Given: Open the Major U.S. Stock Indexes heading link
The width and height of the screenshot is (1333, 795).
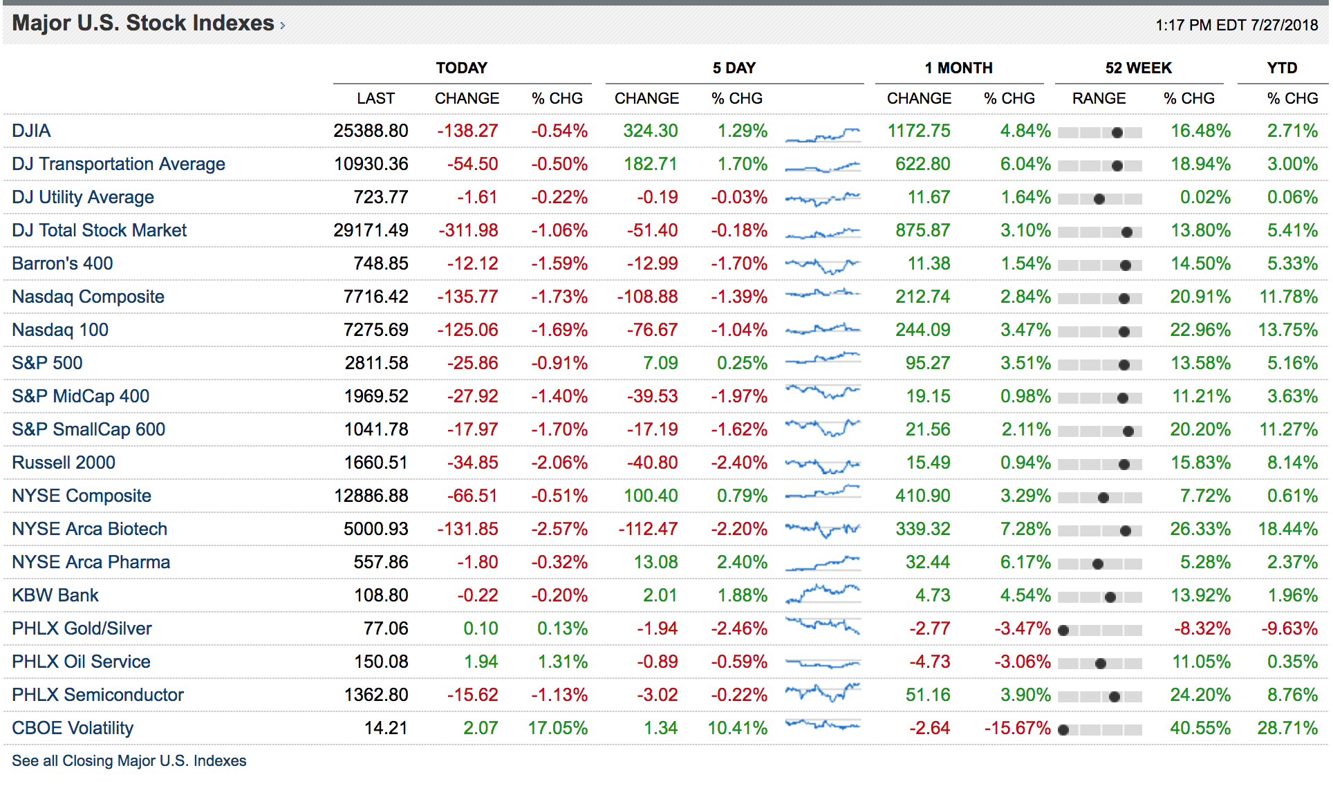Looking at the screenshot, I should (143, 23).
